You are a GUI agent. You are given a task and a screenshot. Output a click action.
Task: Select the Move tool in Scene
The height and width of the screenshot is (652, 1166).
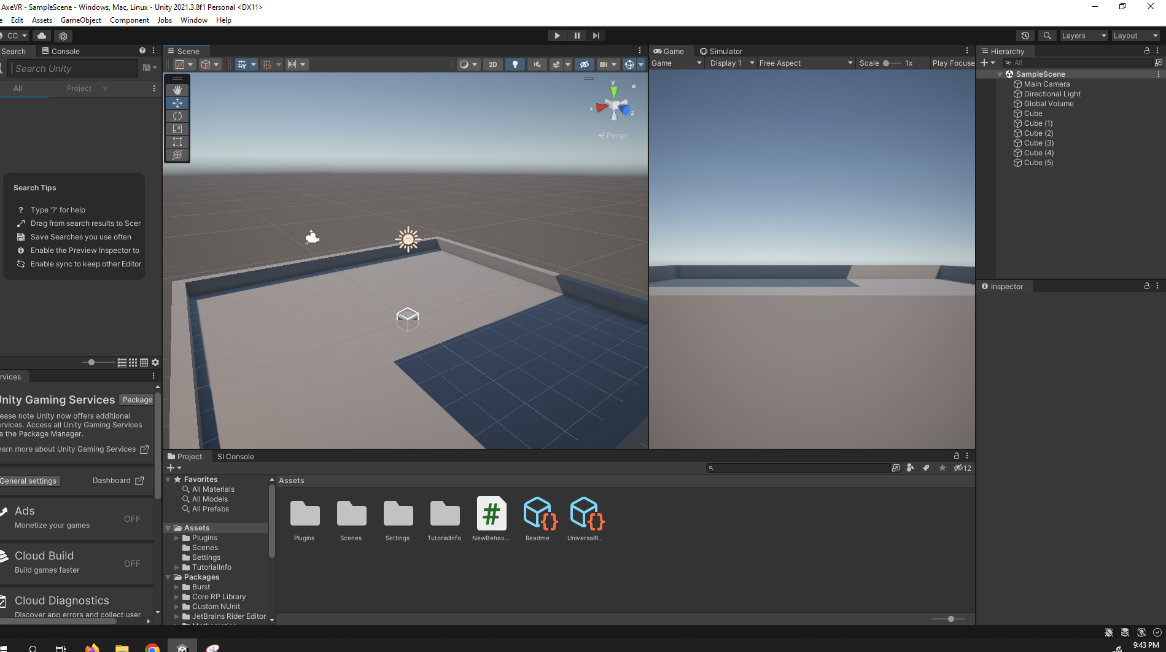pos(177,103)
